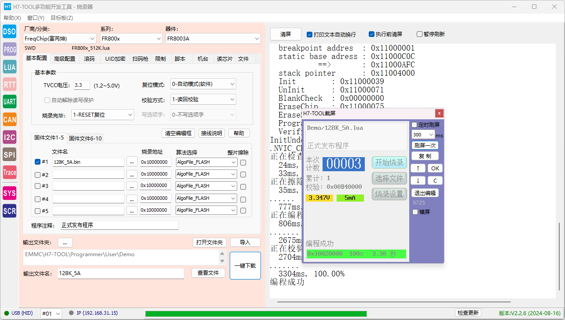This screenshot has width=565, height=320.
Task: Select the PROG programmer sidebar icon
Action: click(x=10, y=50)
